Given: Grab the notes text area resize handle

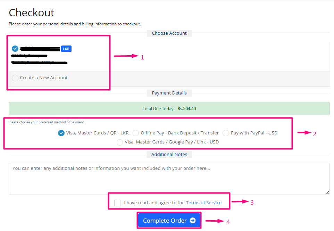Looking at the screenshot, I should pos(327,192).
